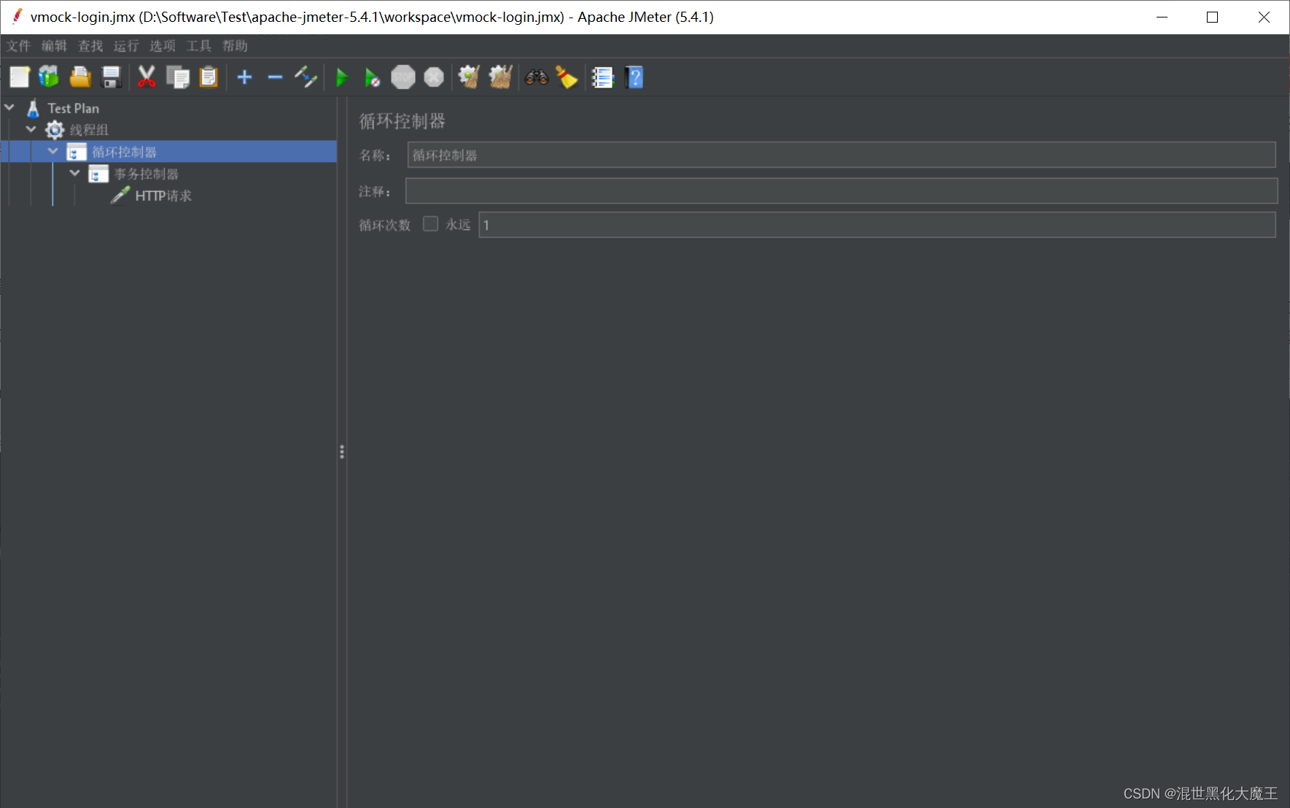Save the test plan using floppy icon

tap(111, 77)
